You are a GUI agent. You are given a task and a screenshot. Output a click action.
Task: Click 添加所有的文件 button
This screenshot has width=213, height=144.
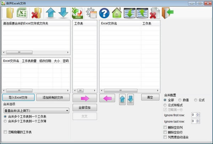[x=53, y=98]
